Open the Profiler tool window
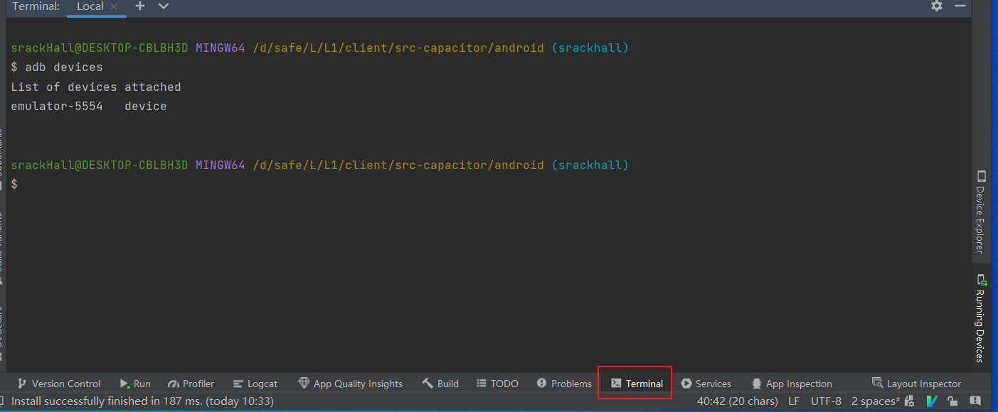The width and height of the screenshot is (998, 412). point(191,384)
